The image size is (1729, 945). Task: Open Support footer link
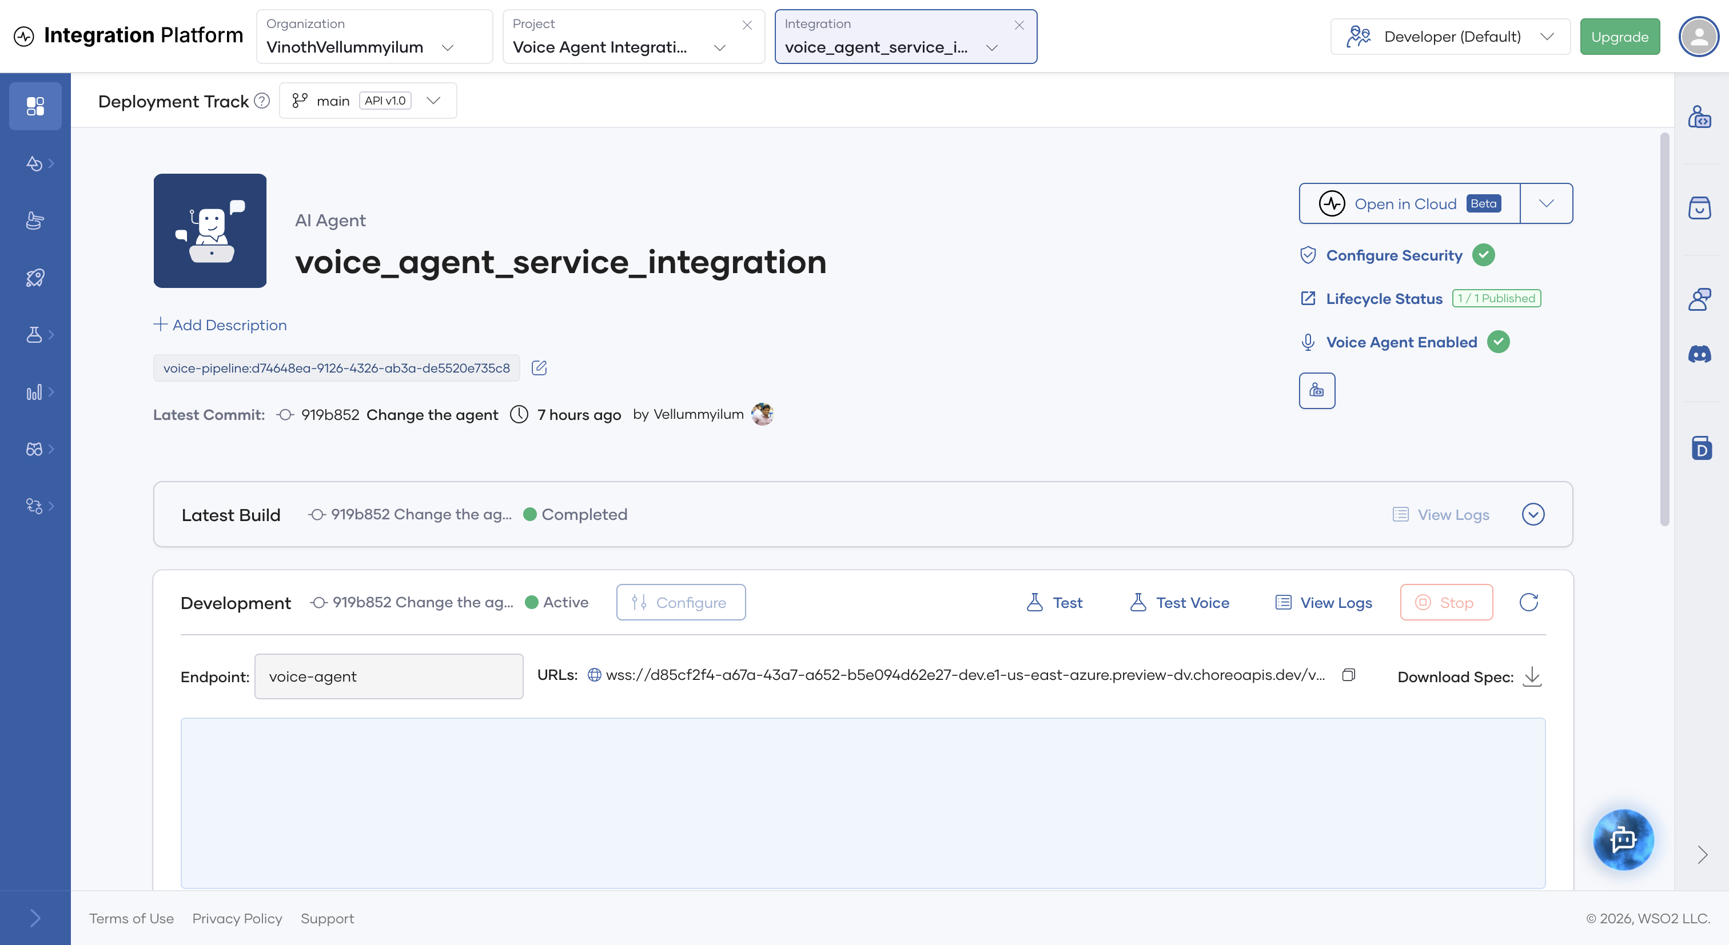pyautogui.click(x=327, y=918)
